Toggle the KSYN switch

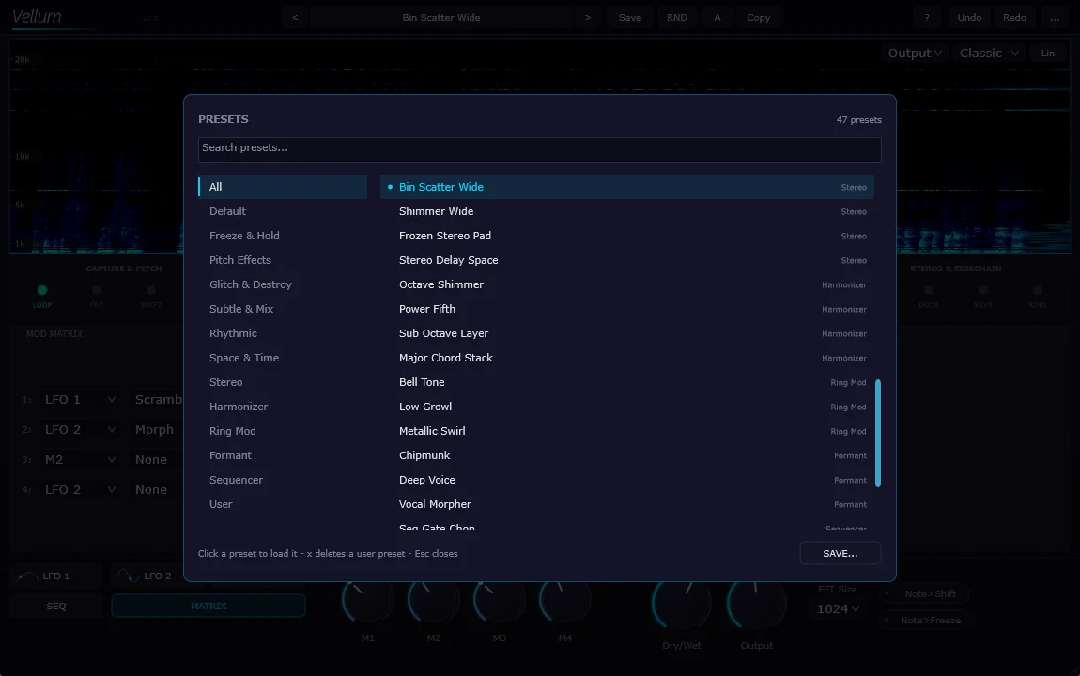pyautogui.click(x=983, y=290)
